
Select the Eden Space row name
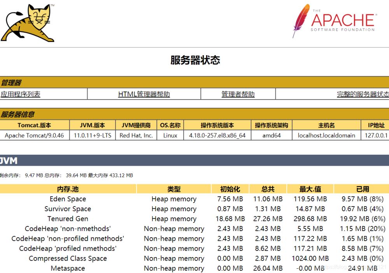point(68,199)
